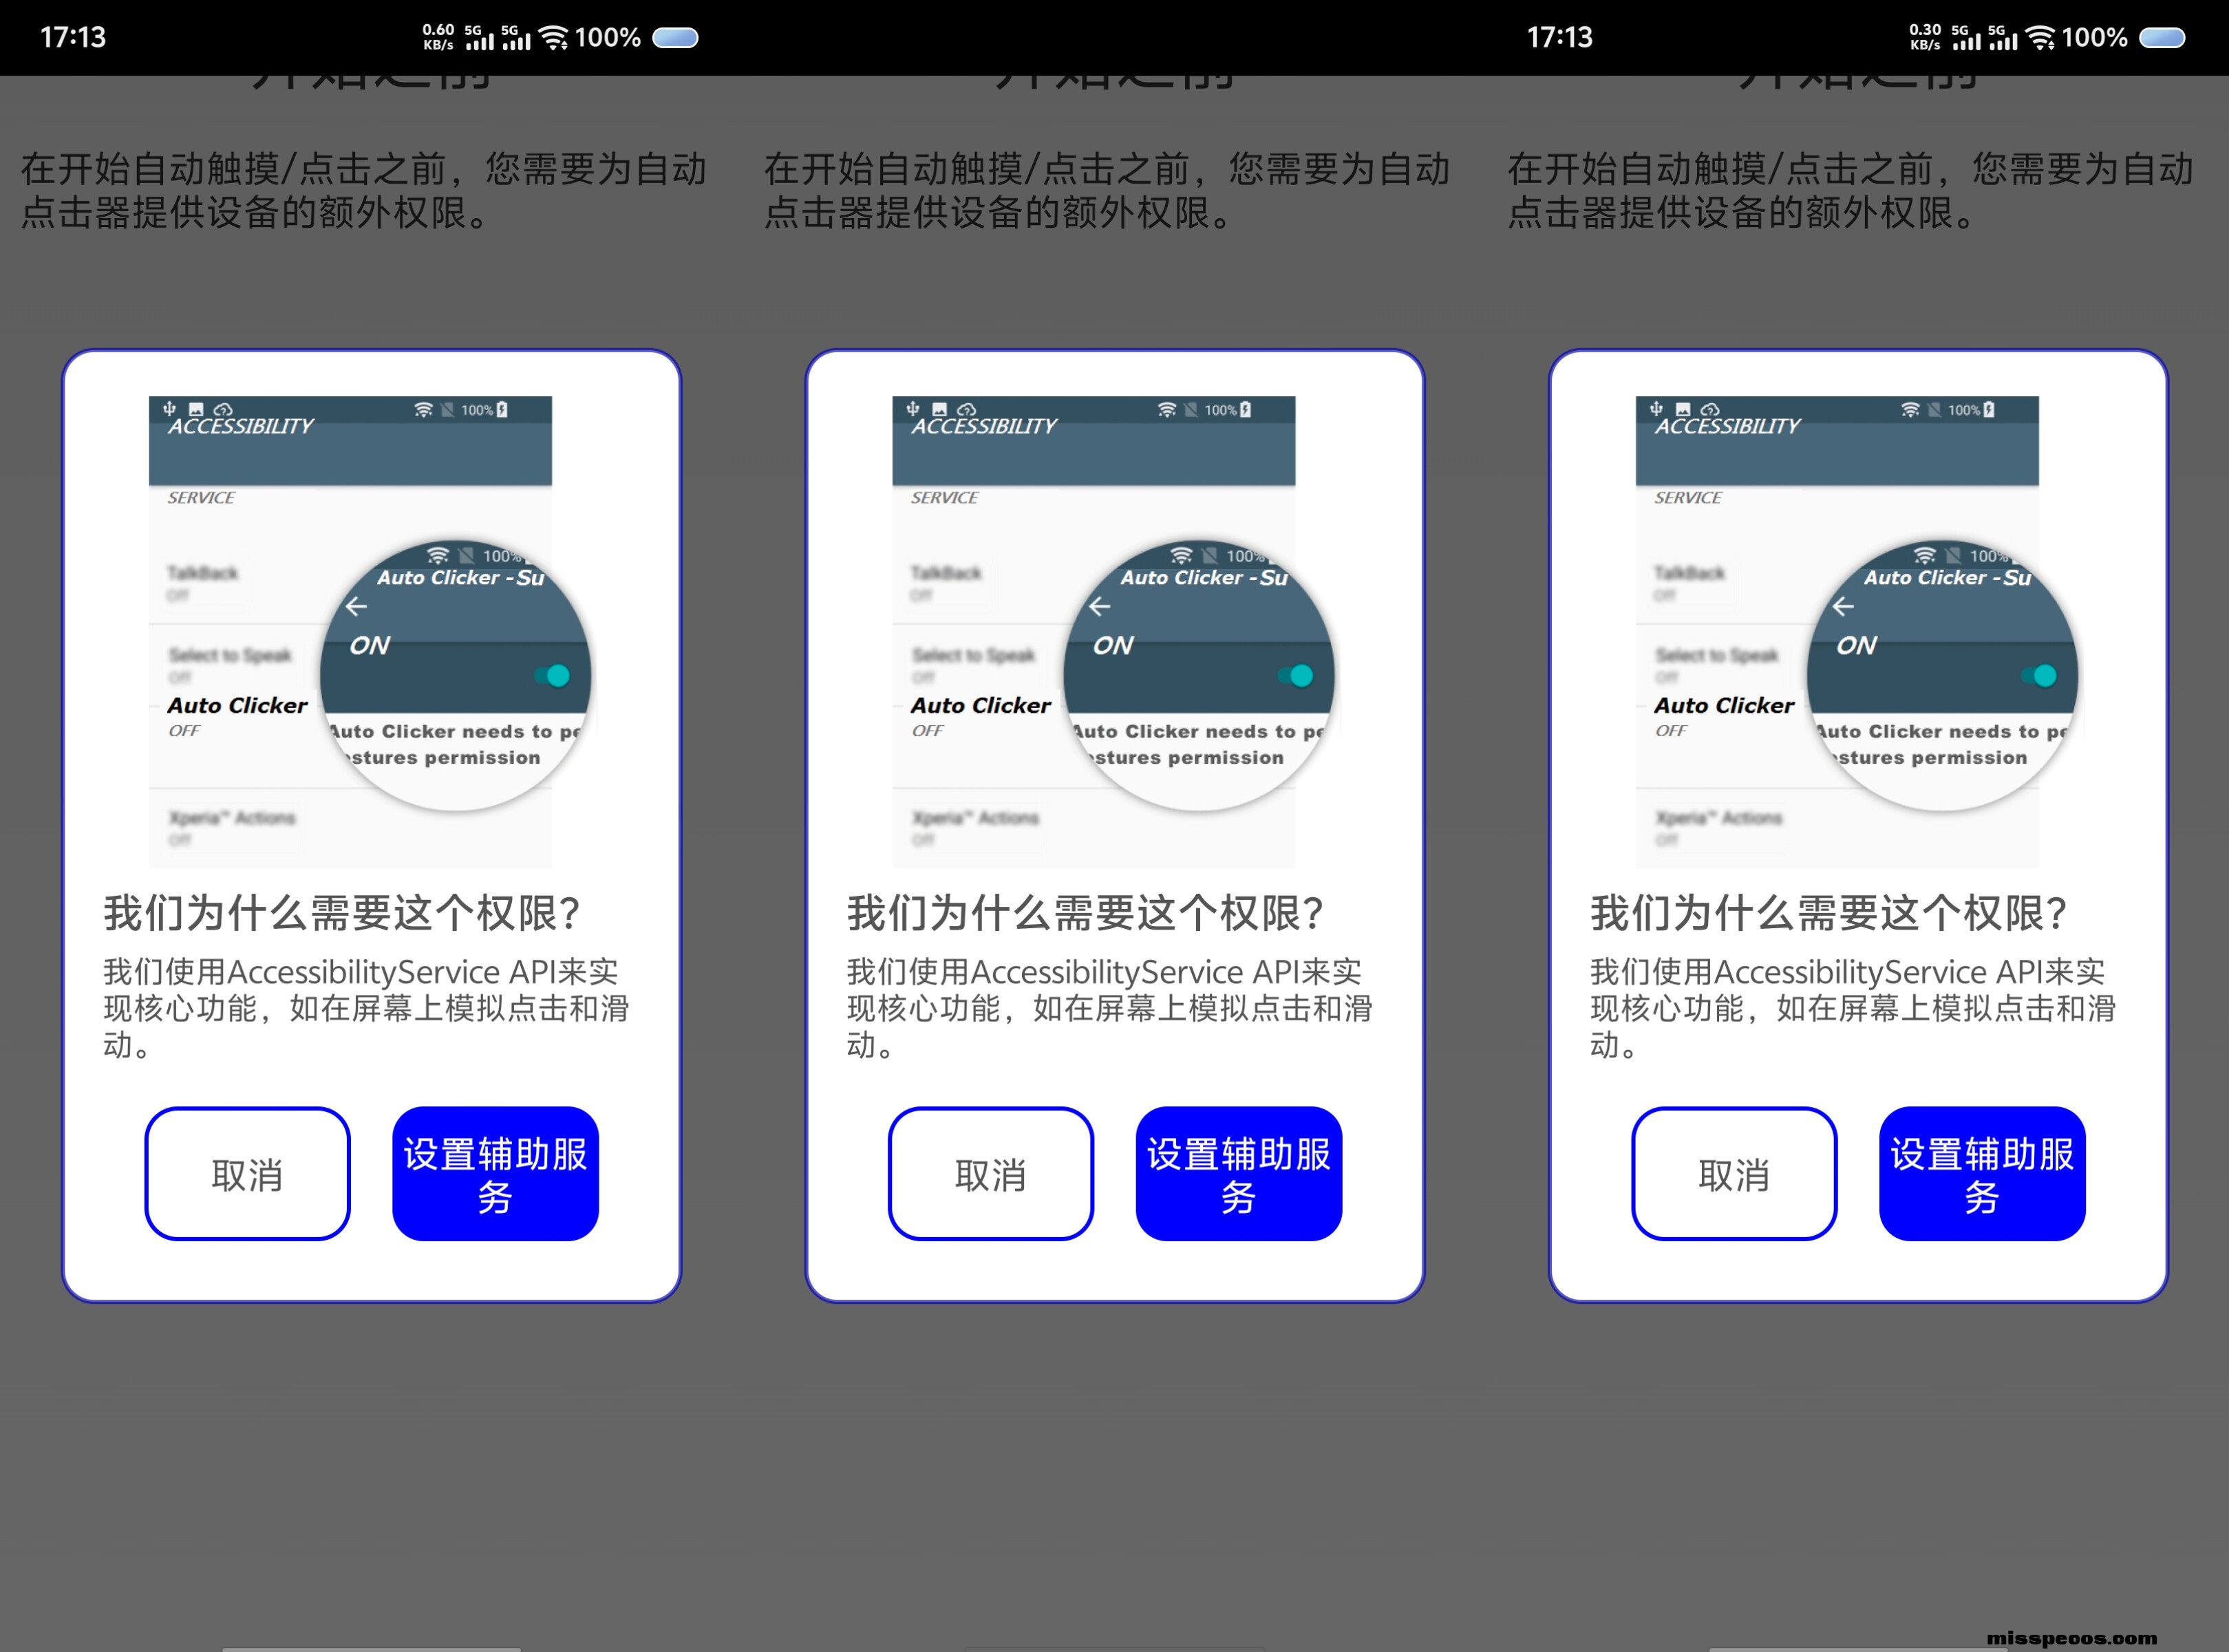
Task: Toggle the ON switch in the first dialog image
Action: click(x=553, y=676)
